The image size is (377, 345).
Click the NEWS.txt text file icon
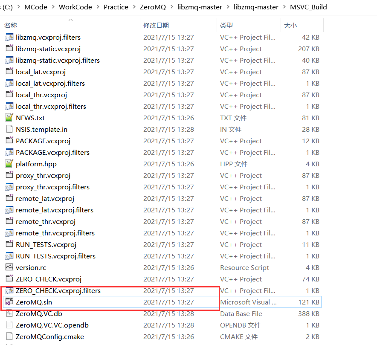pyautogui.click(x=9, y=118)
